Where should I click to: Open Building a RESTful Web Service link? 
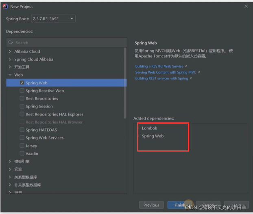click(159, 66)
